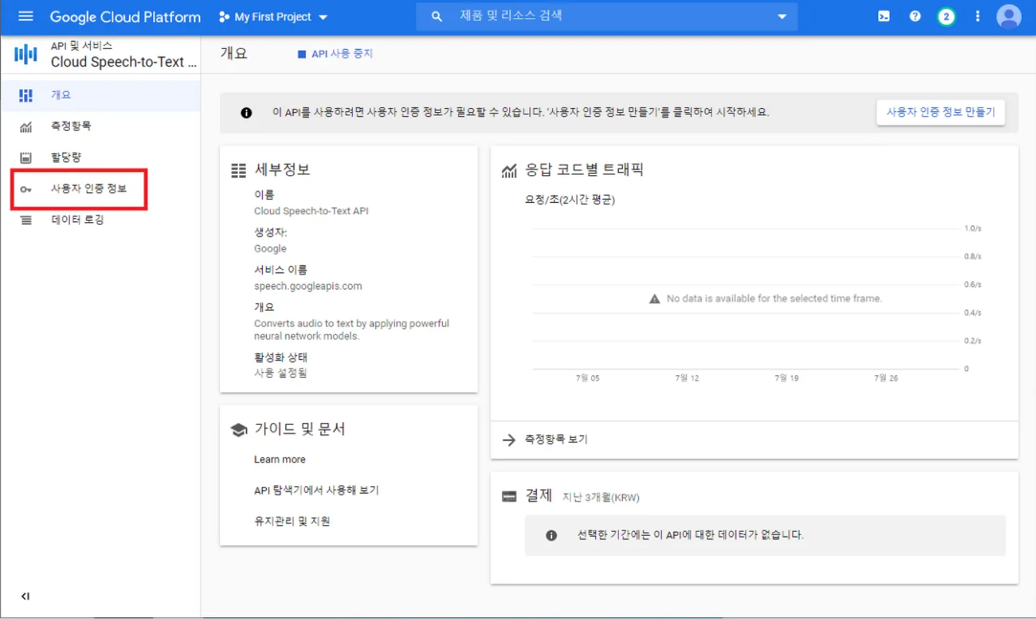Click the 측정항목 chart icon in sidebar
This screenshot has width=1036, height=619.
coord(26,127)
